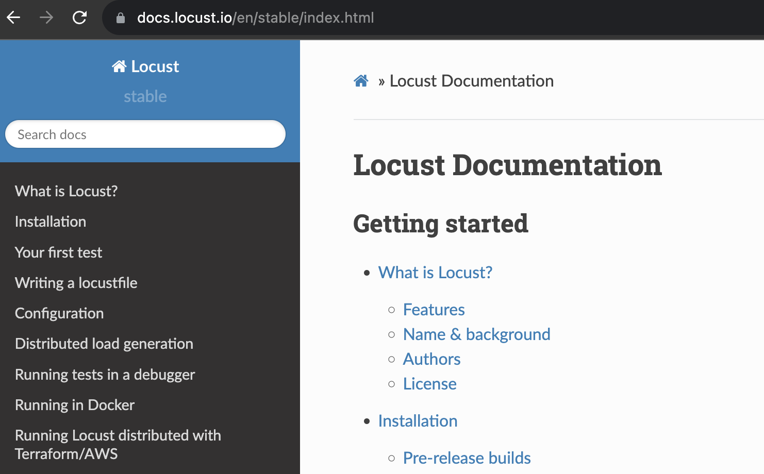
Task: Open the License link
Action: [430, 384]
